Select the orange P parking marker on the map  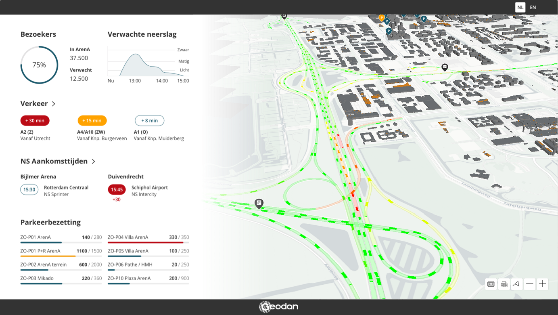(381, 18)
